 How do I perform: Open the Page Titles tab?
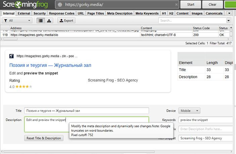point(96,13)
